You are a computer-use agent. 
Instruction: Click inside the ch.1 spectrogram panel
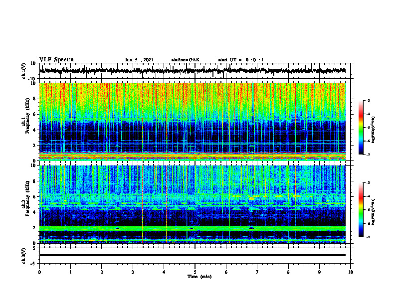[x=193, y=122]
